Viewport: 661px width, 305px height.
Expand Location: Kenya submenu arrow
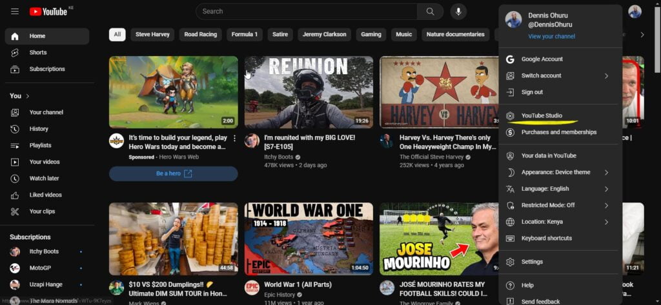(x=606, y=222)
